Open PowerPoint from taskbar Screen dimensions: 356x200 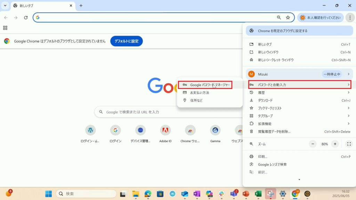click(x=246, y=194)
